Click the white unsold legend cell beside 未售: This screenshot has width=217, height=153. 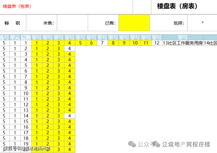pyautogui.click(x=72, y=23)
